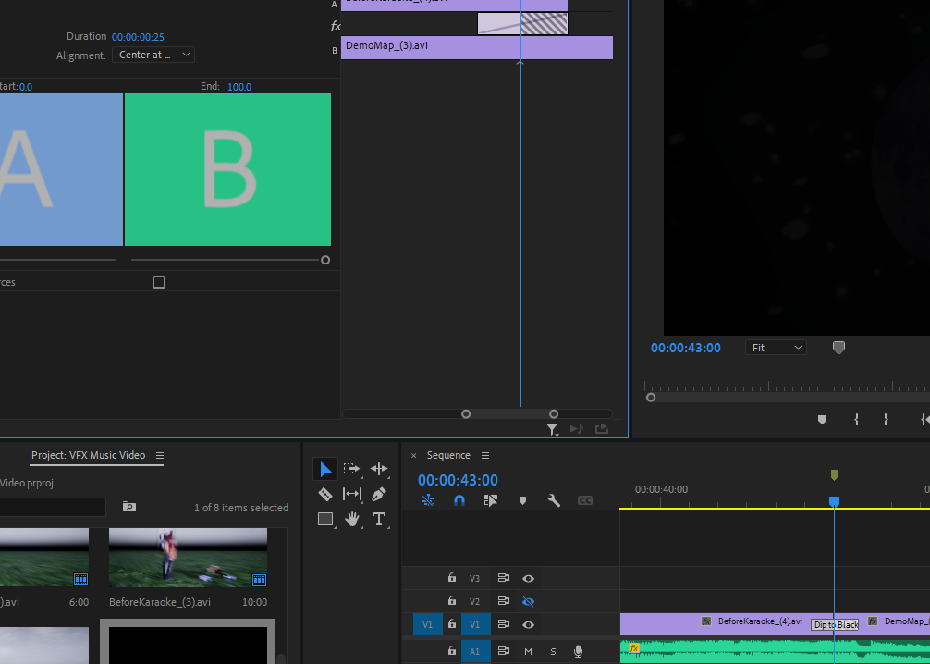
Task: Activate the Ripple Edit tool
Action: [379, 470]
